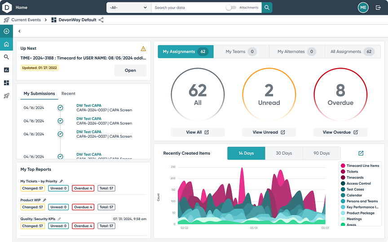Open the rocket icon in sidebar
This screenshot has height=242, width=388.
[6, 96]
